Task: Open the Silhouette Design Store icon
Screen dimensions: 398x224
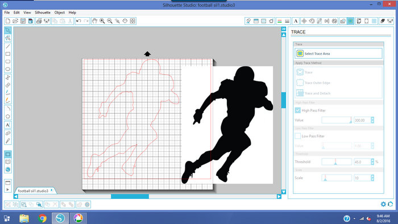Action: point(8,169)
